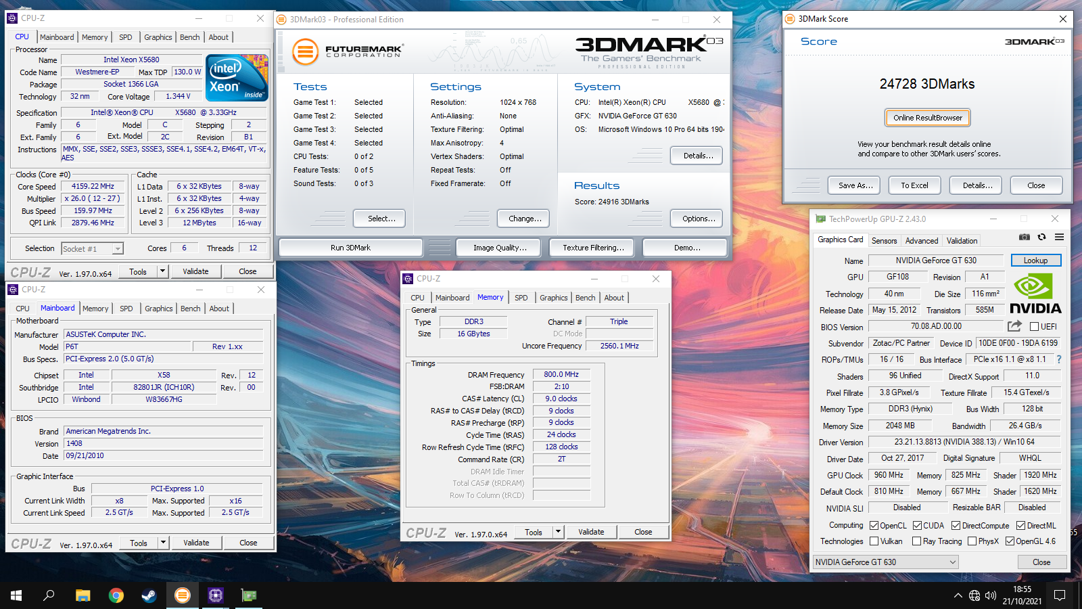The image size is (1082, 609).
Task: Open Tools dropdown arrow in CPU tab window
Action: (162, 271)
